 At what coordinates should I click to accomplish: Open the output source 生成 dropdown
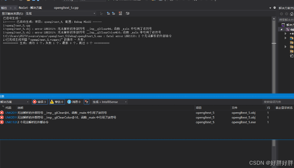pos(61,14)
